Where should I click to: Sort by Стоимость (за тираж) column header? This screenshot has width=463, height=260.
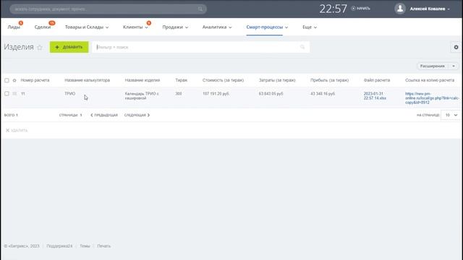(x=223, y=80)
